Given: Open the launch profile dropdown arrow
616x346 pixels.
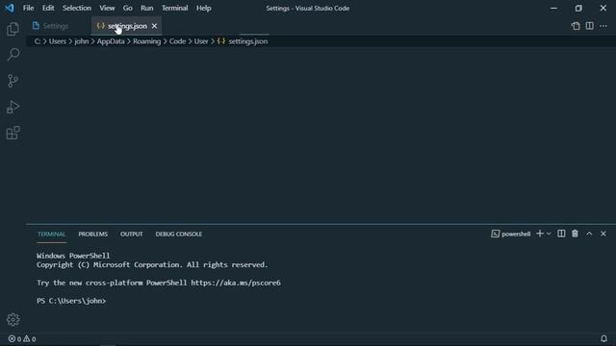Looking at the screenshot, I should (x=549, y=234).
